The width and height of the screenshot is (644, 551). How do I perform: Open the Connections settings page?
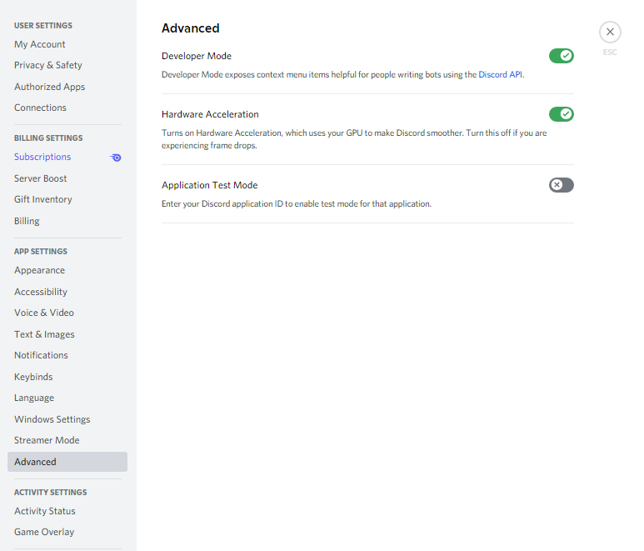pos(40,108)
